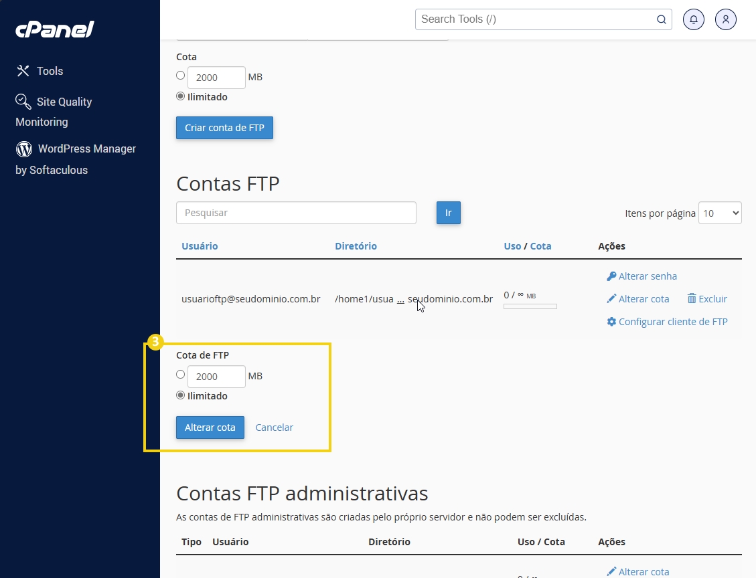This screenshot has width=756, height=578.
Task: Open the Itens por página dropdown
Action: (720, 213)
